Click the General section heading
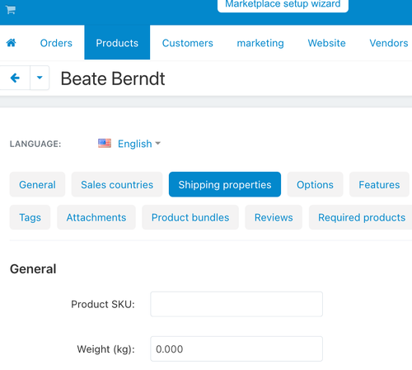412x370 pixels. coord(33,269)
